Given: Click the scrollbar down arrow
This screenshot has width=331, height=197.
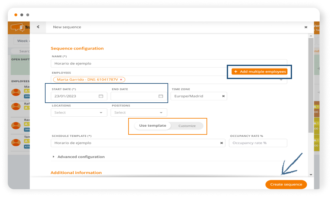Looking at the screenshot, I should click(x=310, y=175).
